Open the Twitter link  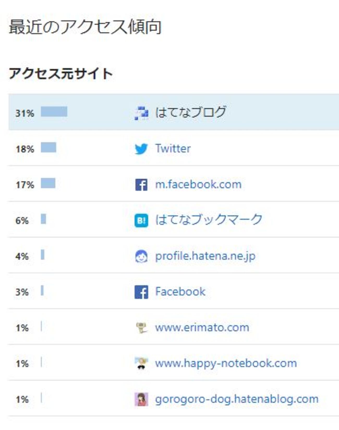[173, 149]
